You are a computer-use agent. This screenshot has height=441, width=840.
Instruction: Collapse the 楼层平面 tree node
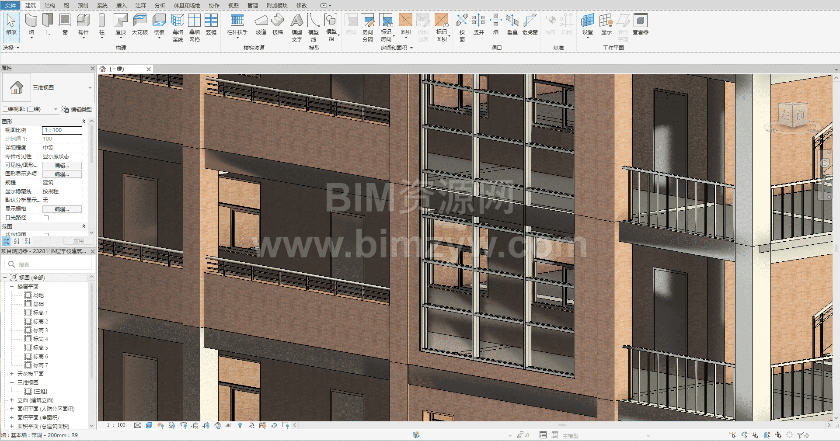click(12, 286)
